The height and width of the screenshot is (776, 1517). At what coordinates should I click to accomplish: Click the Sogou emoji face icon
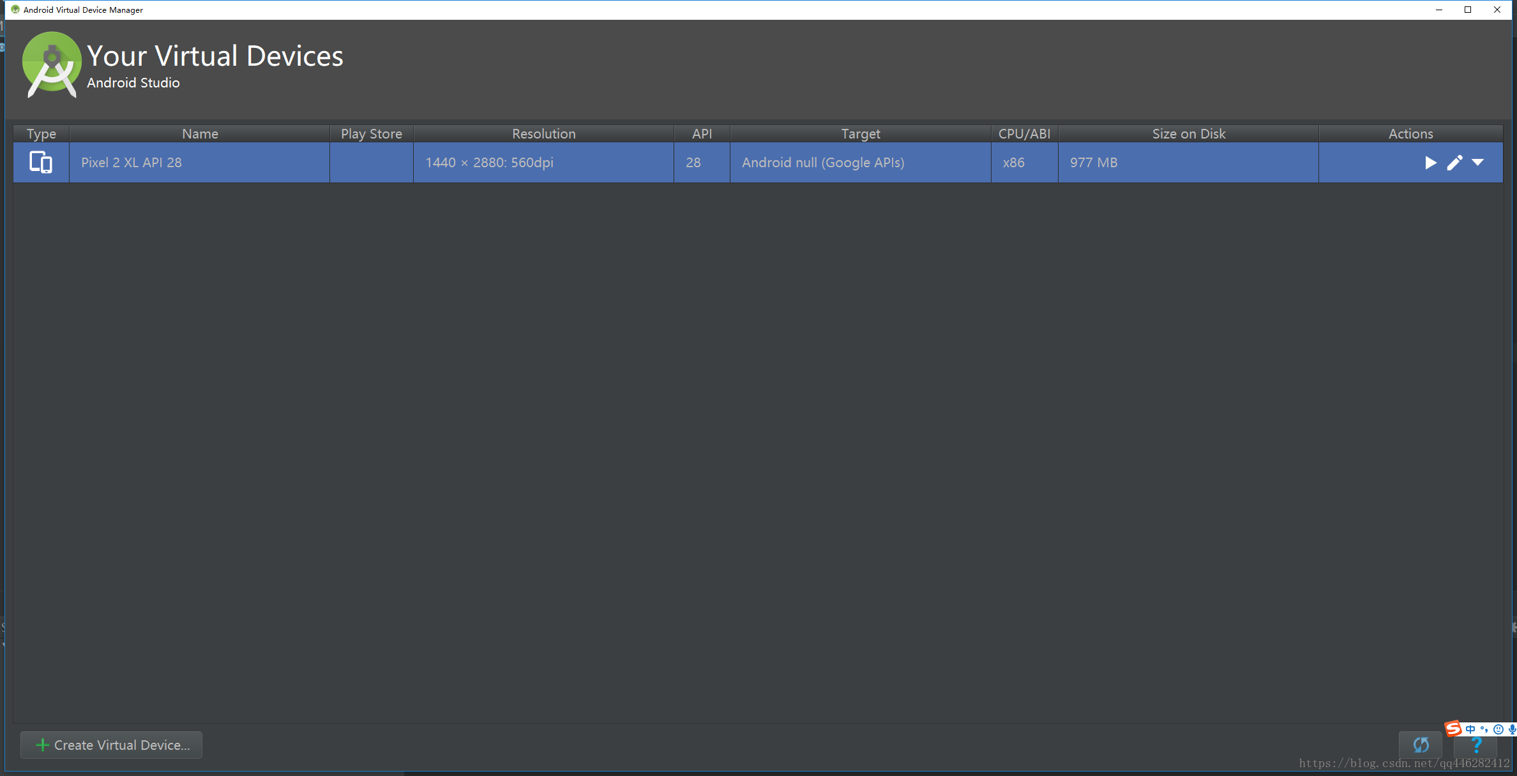(1498, 729)
